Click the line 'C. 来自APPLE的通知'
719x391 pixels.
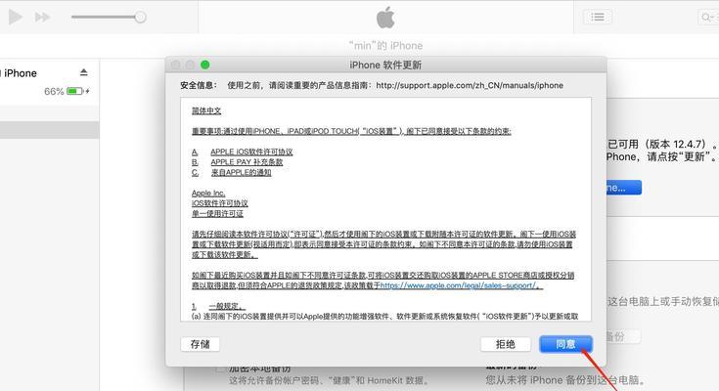[232, 173]
